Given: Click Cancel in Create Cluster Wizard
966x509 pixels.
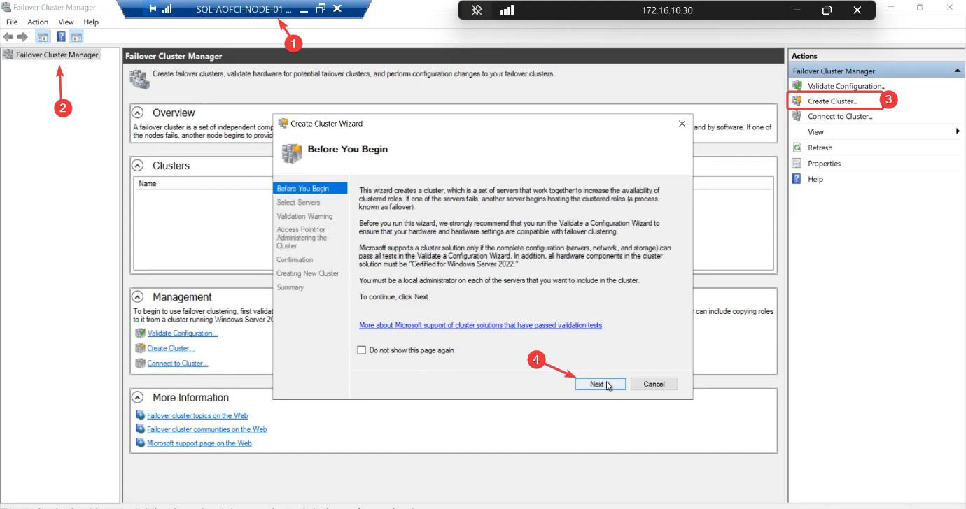Looking at the screenshot, I should coord(654,384).
